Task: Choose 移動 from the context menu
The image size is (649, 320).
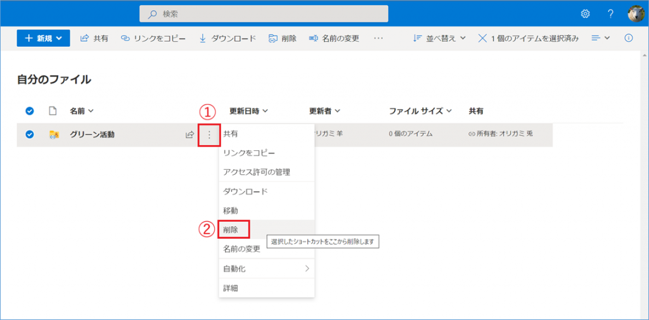Action: coord(267,210)
